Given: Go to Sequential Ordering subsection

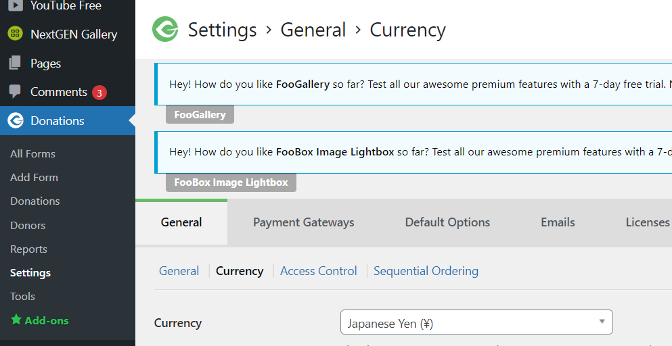Looking at the screenshot, I should 426,271.
